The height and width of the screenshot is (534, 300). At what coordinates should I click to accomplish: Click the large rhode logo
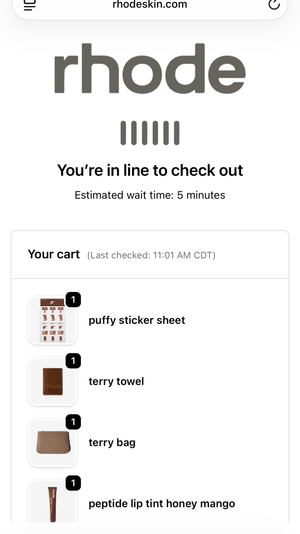[150, 68]
